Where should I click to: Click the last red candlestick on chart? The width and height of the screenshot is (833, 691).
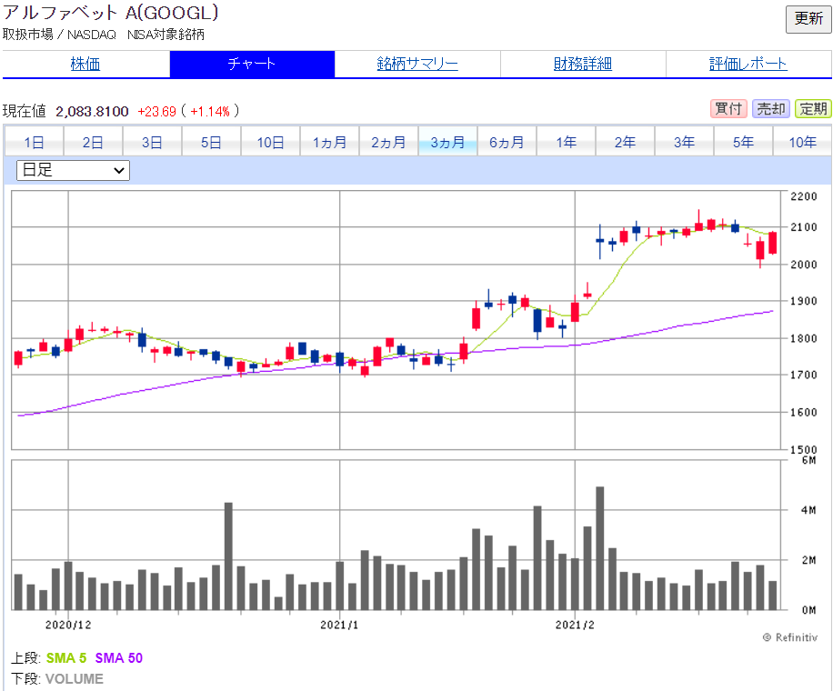[773, 243]
